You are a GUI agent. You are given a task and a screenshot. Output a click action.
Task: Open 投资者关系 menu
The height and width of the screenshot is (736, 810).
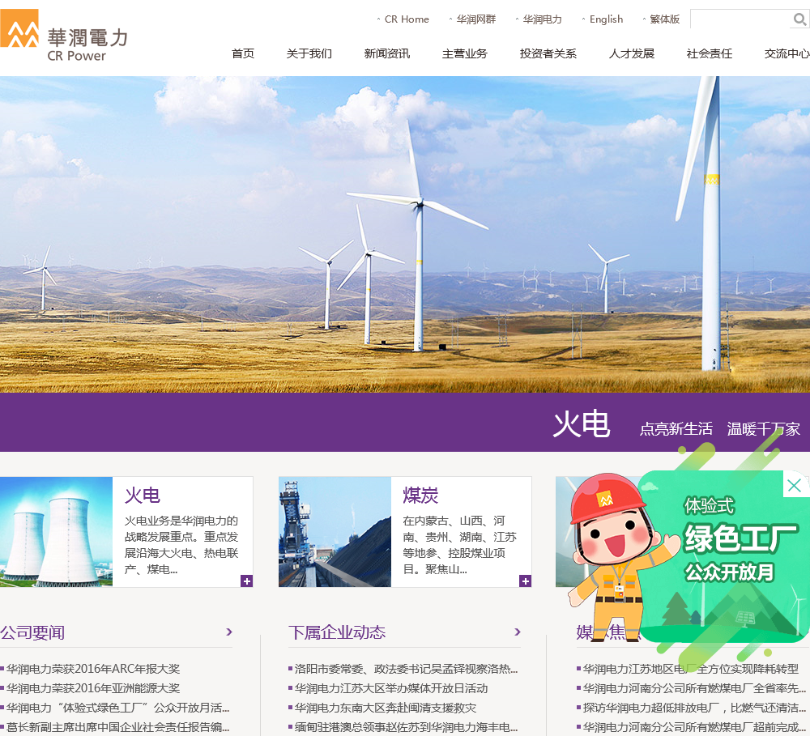(548, 53)
